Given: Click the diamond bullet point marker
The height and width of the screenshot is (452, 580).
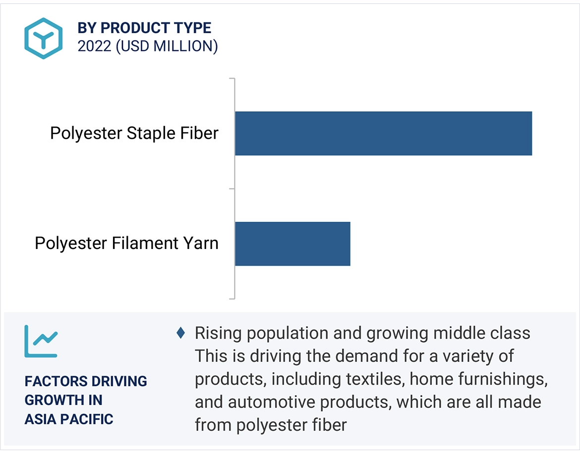Looking at the screenshot, I should coord(181,333).
